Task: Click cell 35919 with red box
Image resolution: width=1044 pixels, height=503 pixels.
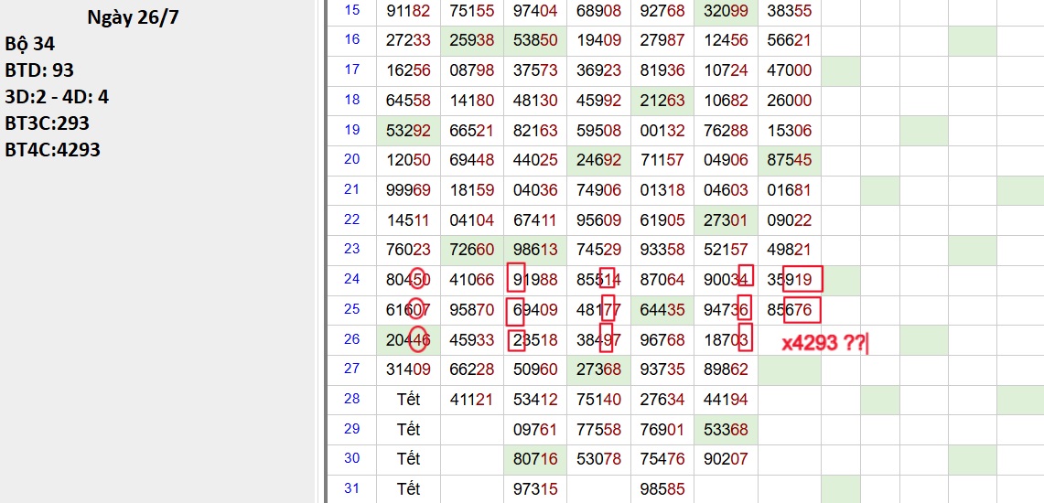Action: (x=790, y=280)
